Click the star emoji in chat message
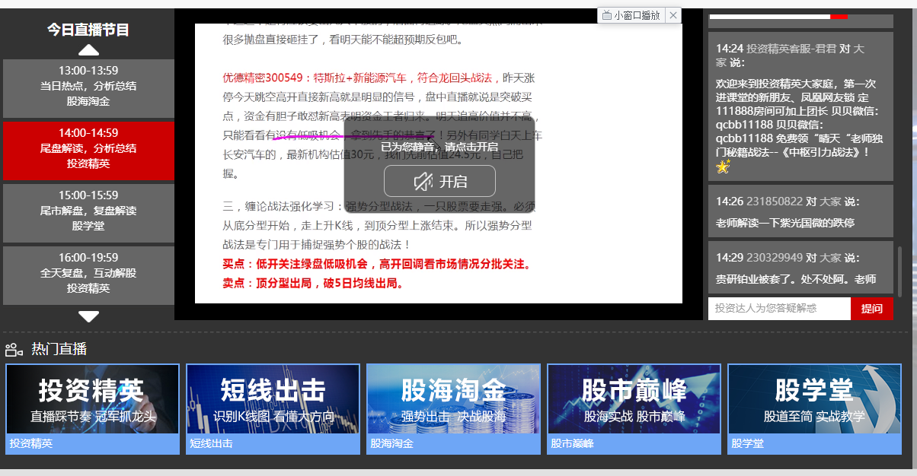The height and width of the screenshot is (476, 917). 723,166
